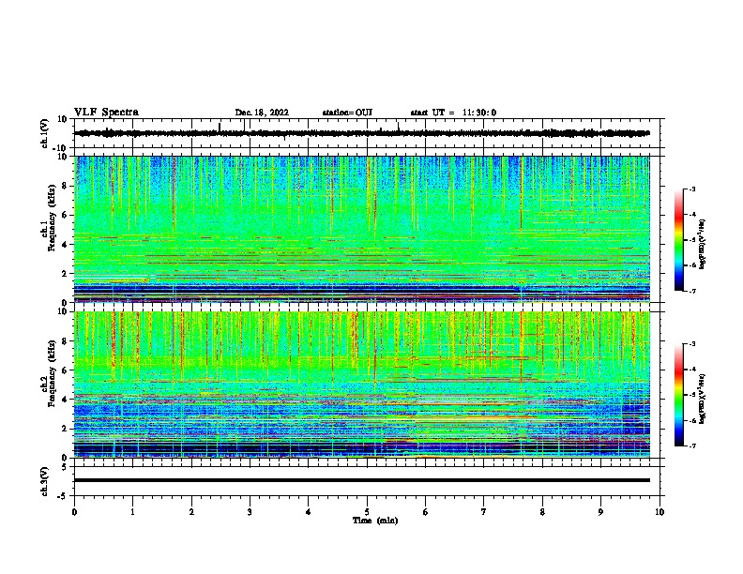The height and width of the screenshot is (574, 743).
Task: Click the "8" kHz tick on ch.1 frequency axis
Action: pos(65,186)
